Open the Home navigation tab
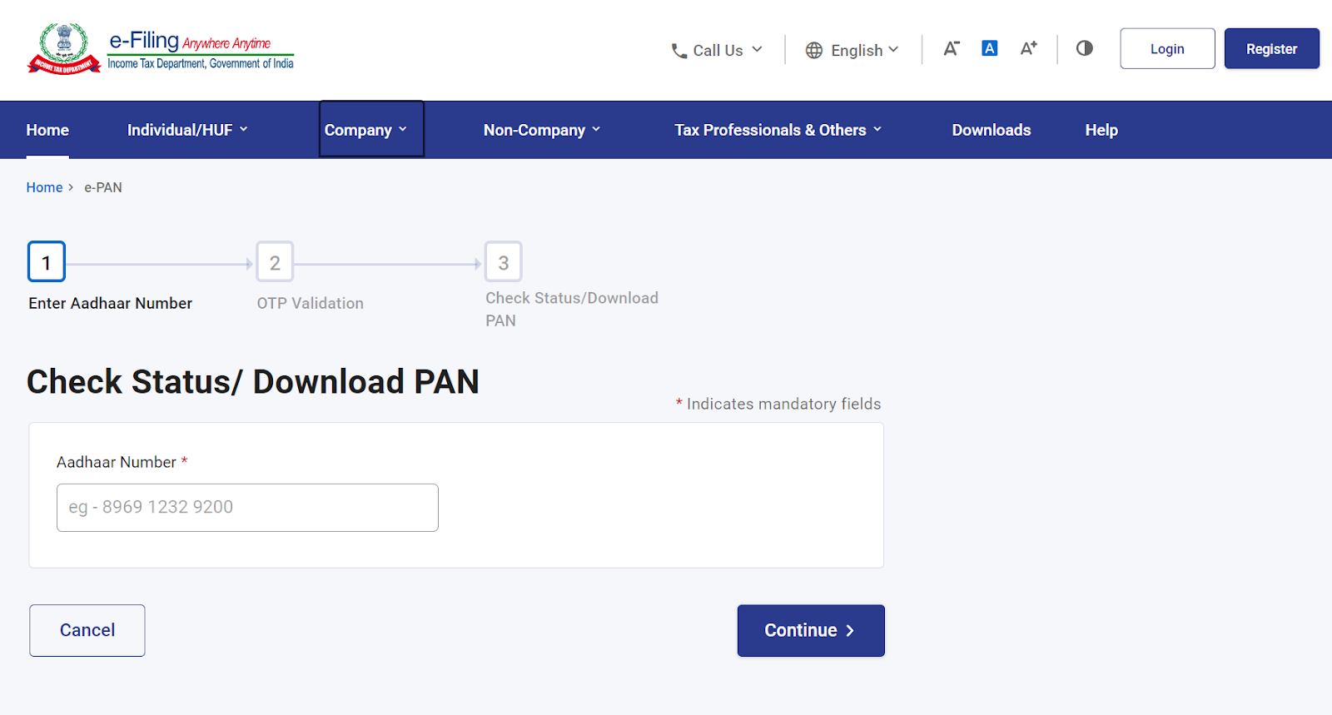The height and width of the screenshot is (715, 1332). 47,130
